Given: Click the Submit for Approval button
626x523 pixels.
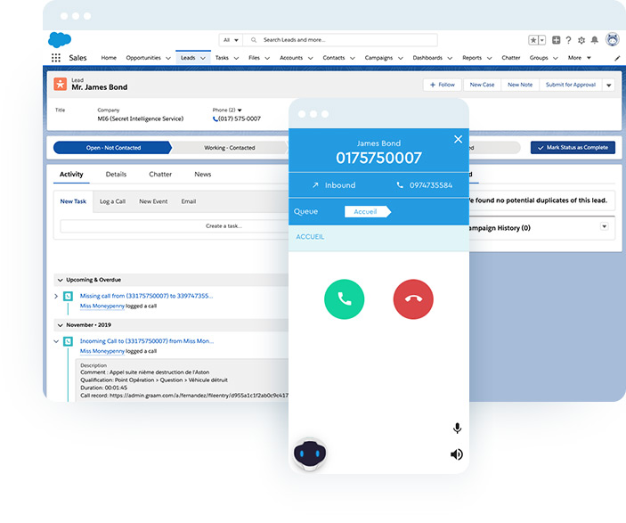Looking at the screenshot, I should [x=571, y=85].
